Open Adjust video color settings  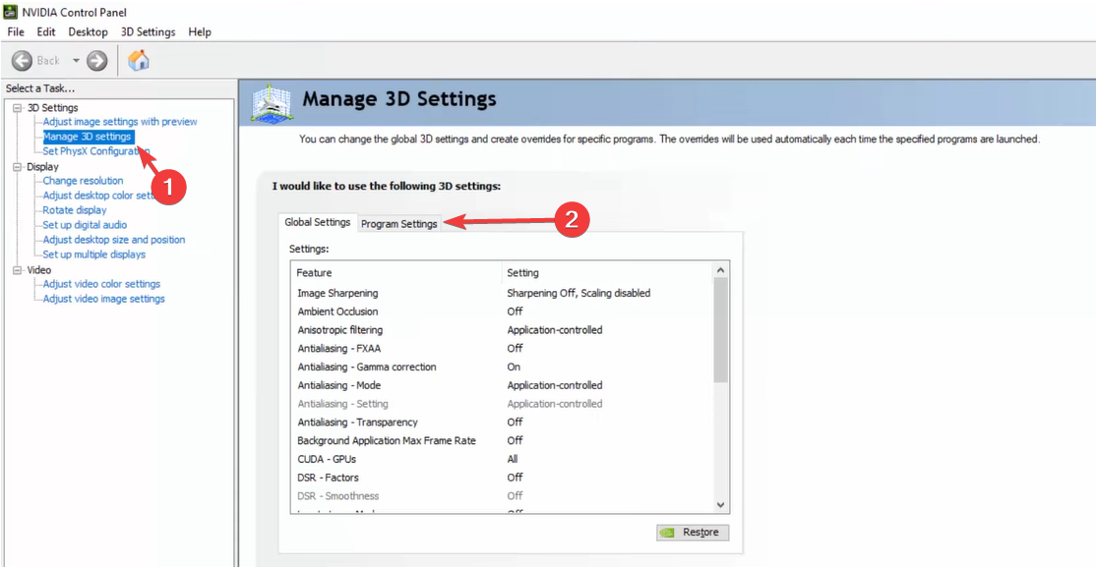point(101,283)
